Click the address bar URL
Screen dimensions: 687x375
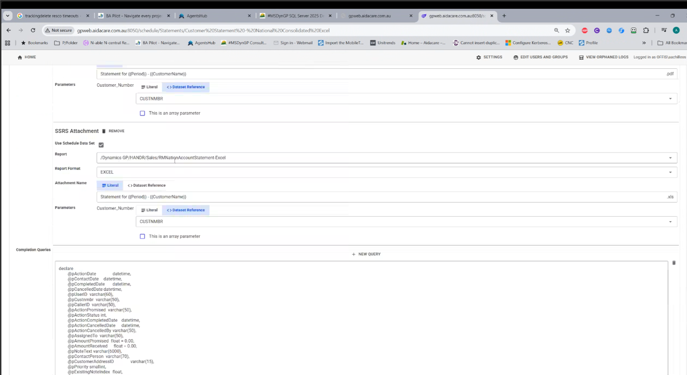(203, 30)
